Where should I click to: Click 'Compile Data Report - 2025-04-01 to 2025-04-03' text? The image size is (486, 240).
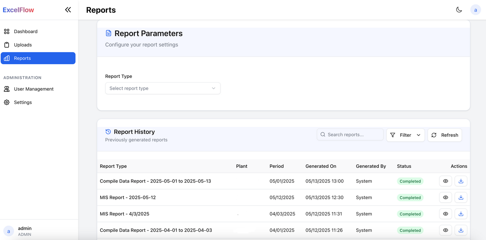[156, 230]
